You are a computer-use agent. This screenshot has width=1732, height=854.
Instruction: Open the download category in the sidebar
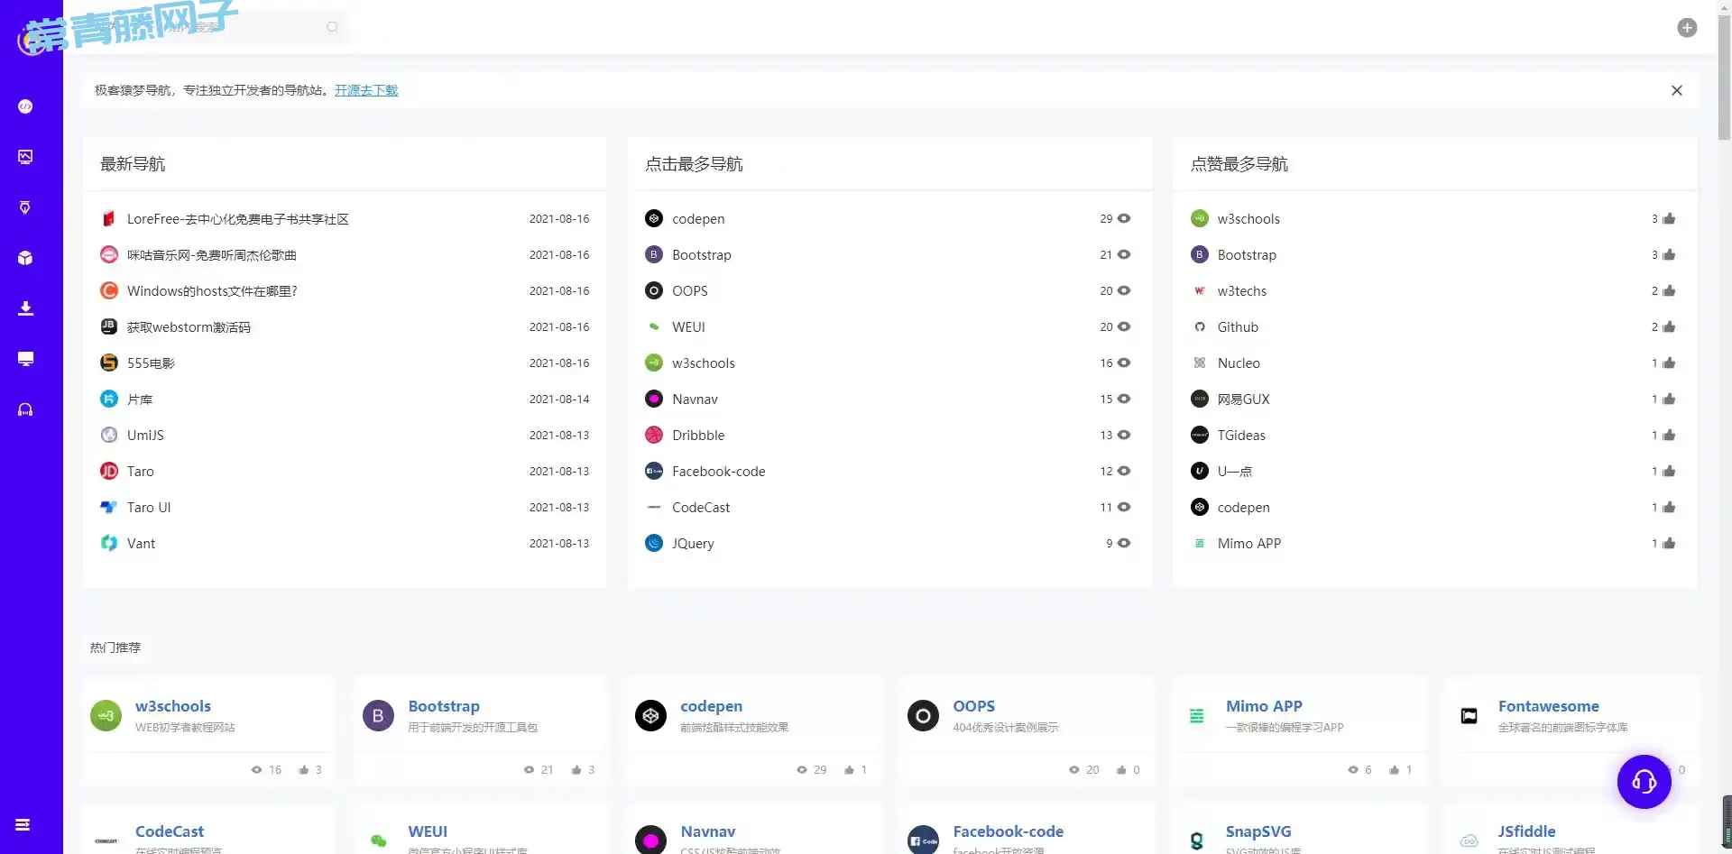tap(25, 308)
